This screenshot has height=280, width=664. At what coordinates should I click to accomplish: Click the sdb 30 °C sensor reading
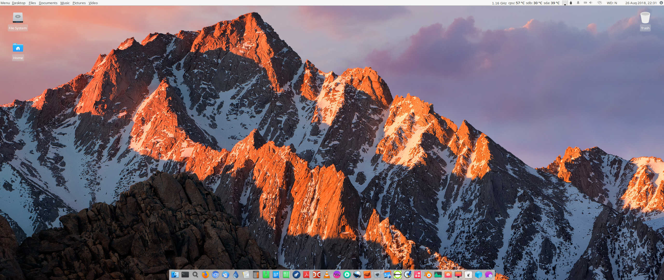click(x=534, y=3)
